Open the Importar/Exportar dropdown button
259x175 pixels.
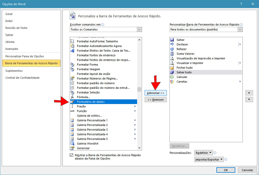coord(209,160)
